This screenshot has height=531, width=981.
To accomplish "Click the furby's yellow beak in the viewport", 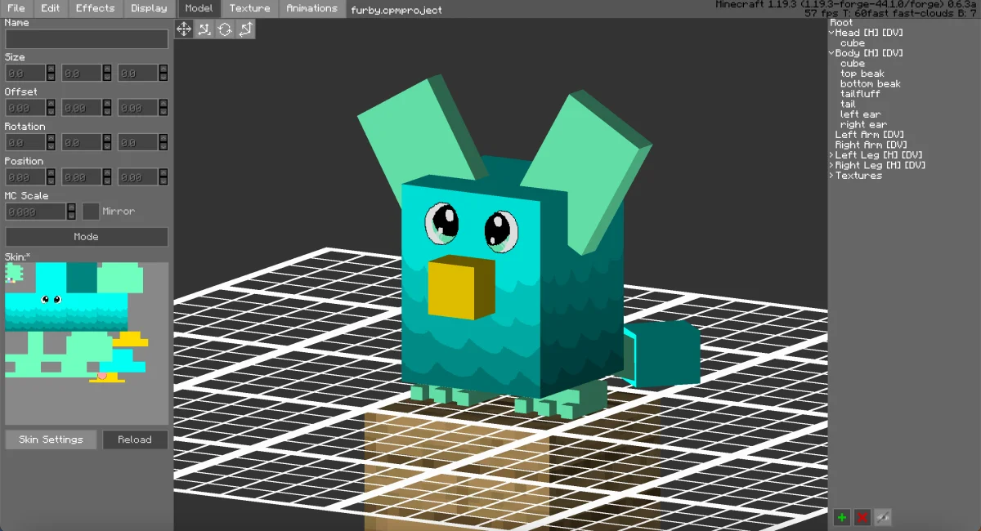I will [461, 288].
